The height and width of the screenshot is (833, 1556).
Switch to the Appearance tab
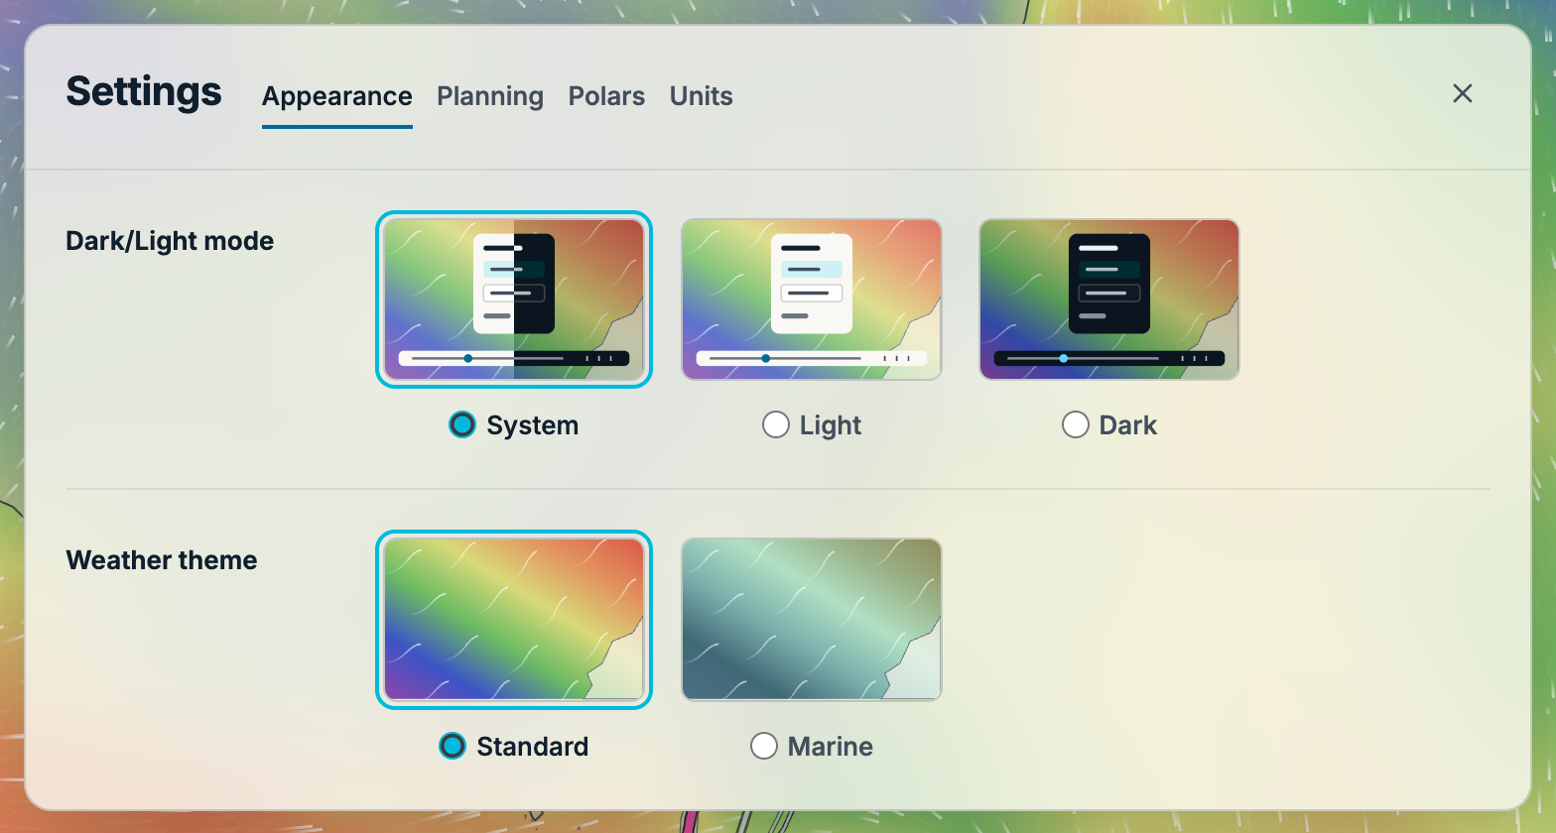pyautogui.click(x=337, y=96)
